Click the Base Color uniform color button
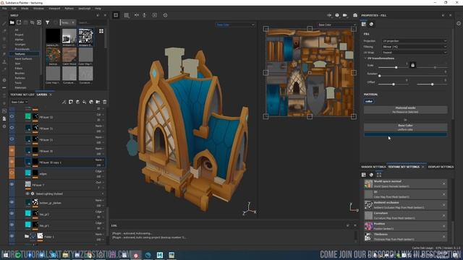This screenshot has height=260, width=463. pyautogui.click(x=405, y=127)
